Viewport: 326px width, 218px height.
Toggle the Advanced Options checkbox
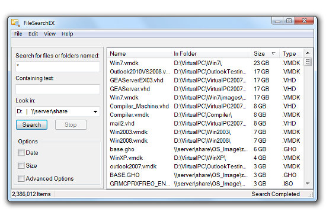(x=21, y=178)
